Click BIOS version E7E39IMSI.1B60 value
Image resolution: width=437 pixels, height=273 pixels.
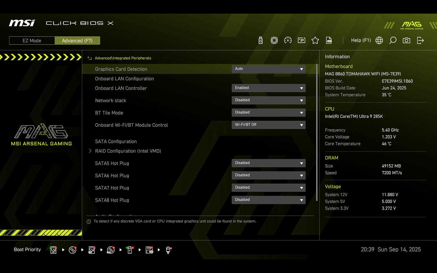click(x=397, y=81)
